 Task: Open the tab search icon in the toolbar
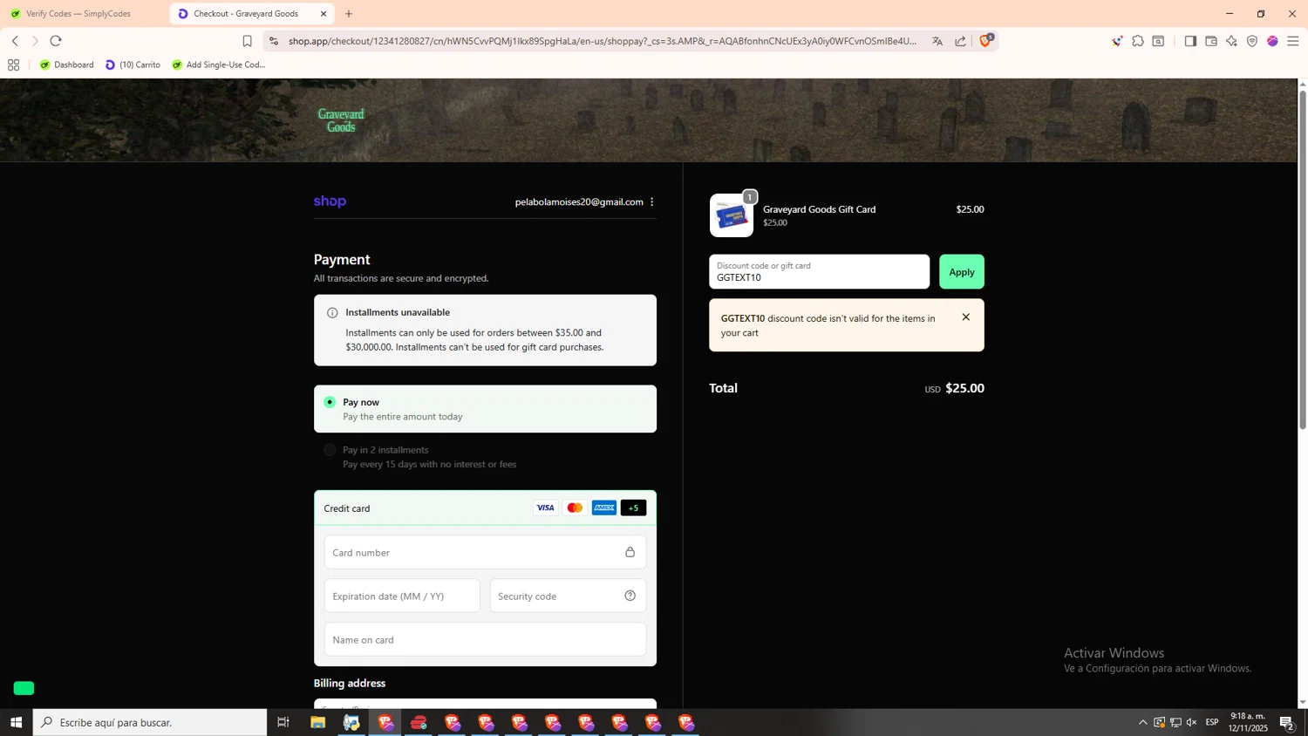(x=1159, y=41)
